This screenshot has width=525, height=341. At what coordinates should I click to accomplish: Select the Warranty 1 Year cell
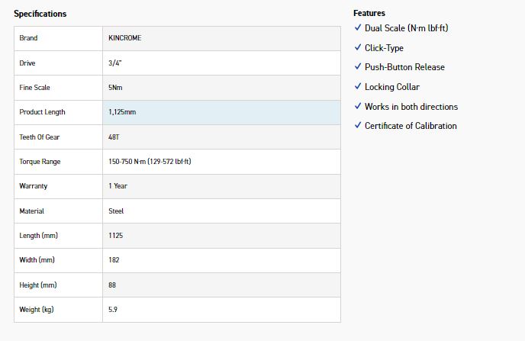tap(118, 186)
